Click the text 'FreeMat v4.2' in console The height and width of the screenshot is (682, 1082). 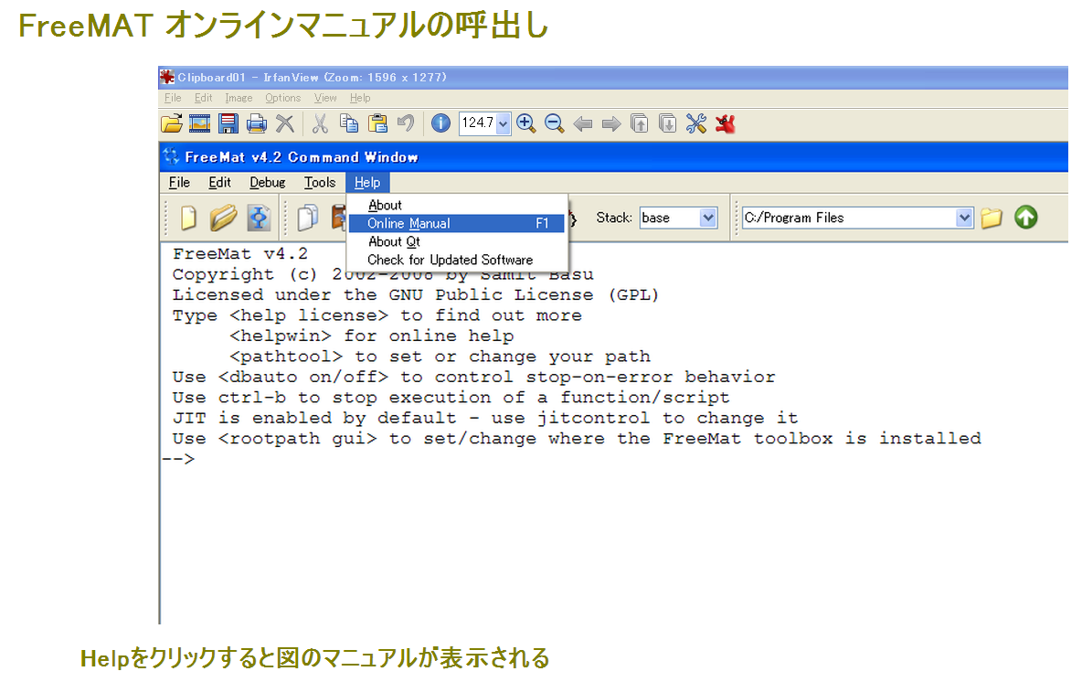tap(240, 253)
